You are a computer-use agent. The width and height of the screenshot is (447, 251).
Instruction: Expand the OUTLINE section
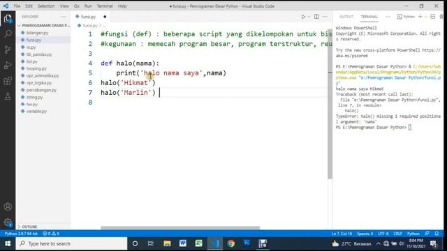(x=43, y=227)
